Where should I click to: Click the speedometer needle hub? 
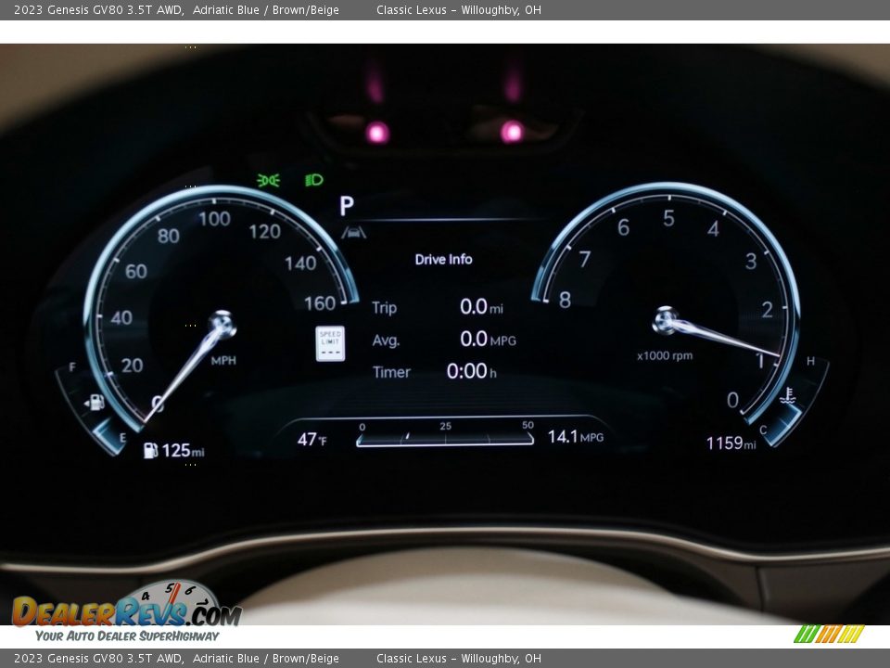point(222,325)
